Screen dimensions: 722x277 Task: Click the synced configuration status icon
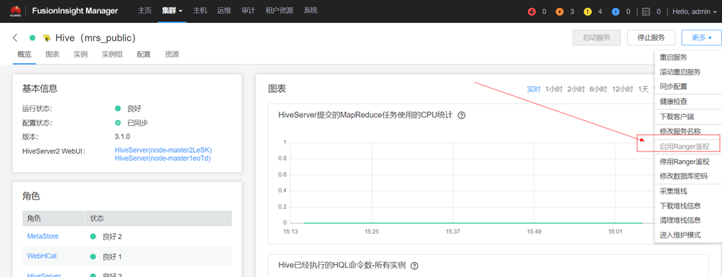[118, 123]
